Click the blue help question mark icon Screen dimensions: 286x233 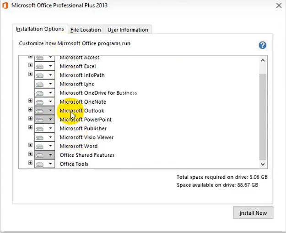click(262, 45)
